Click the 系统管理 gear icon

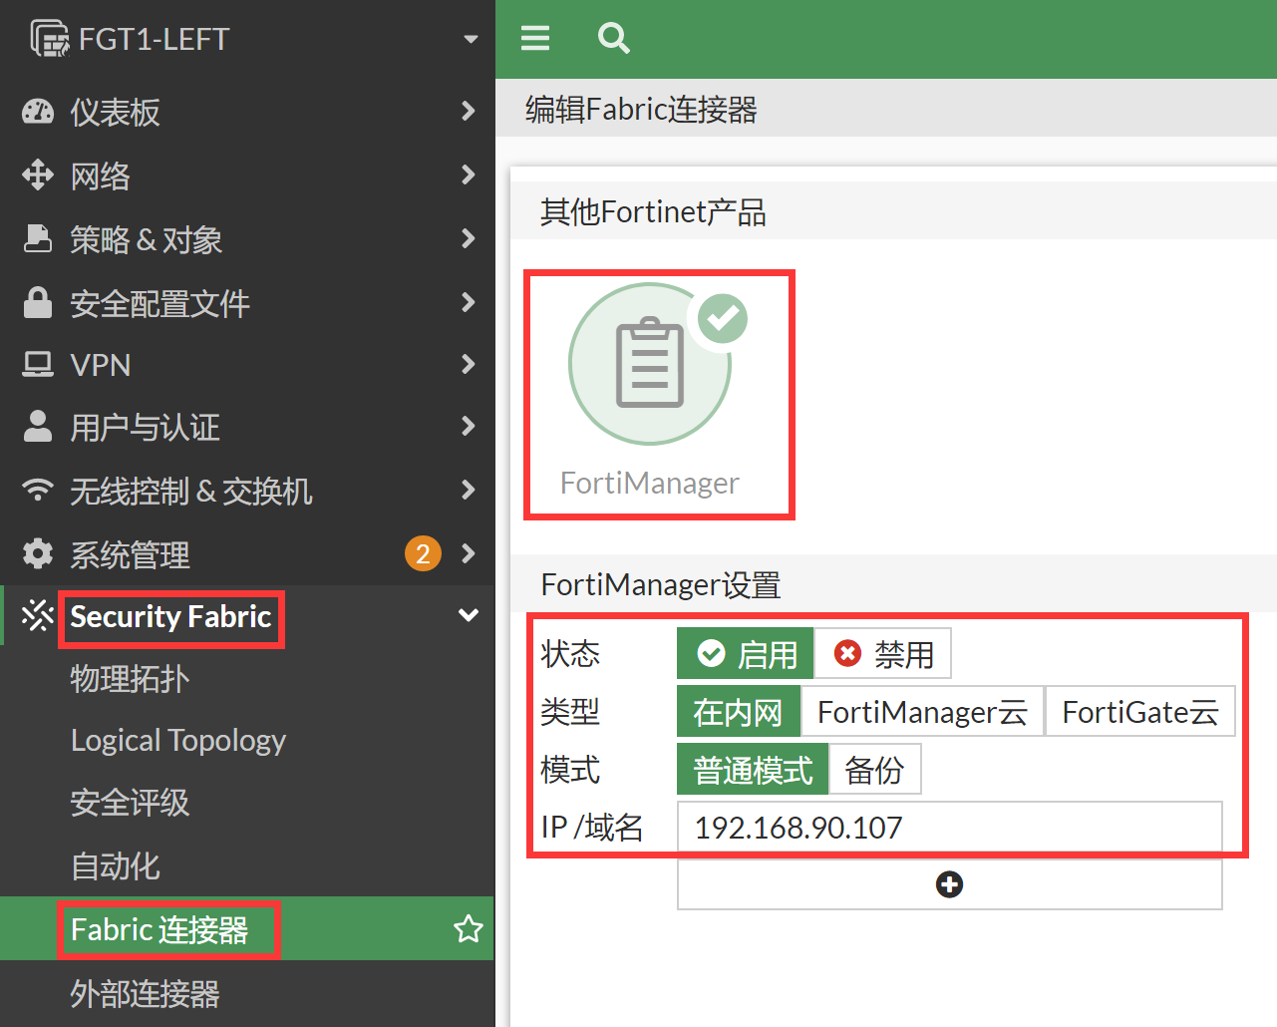click(38, 554)
